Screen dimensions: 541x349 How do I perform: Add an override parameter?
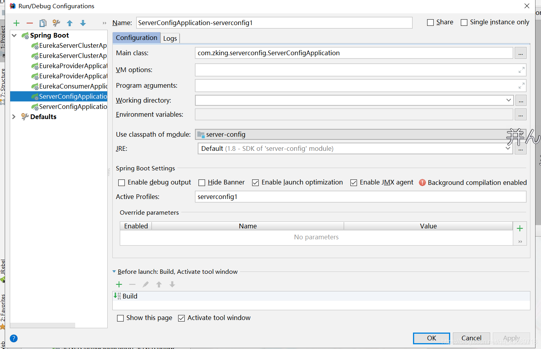[x=520, y=228]
